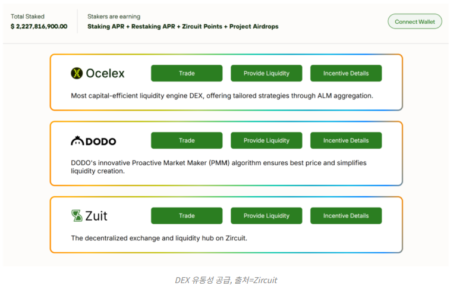This screenshot has height=292, width=463.
Task: Provide Liquidity on DODO
Action: point(266,141)
